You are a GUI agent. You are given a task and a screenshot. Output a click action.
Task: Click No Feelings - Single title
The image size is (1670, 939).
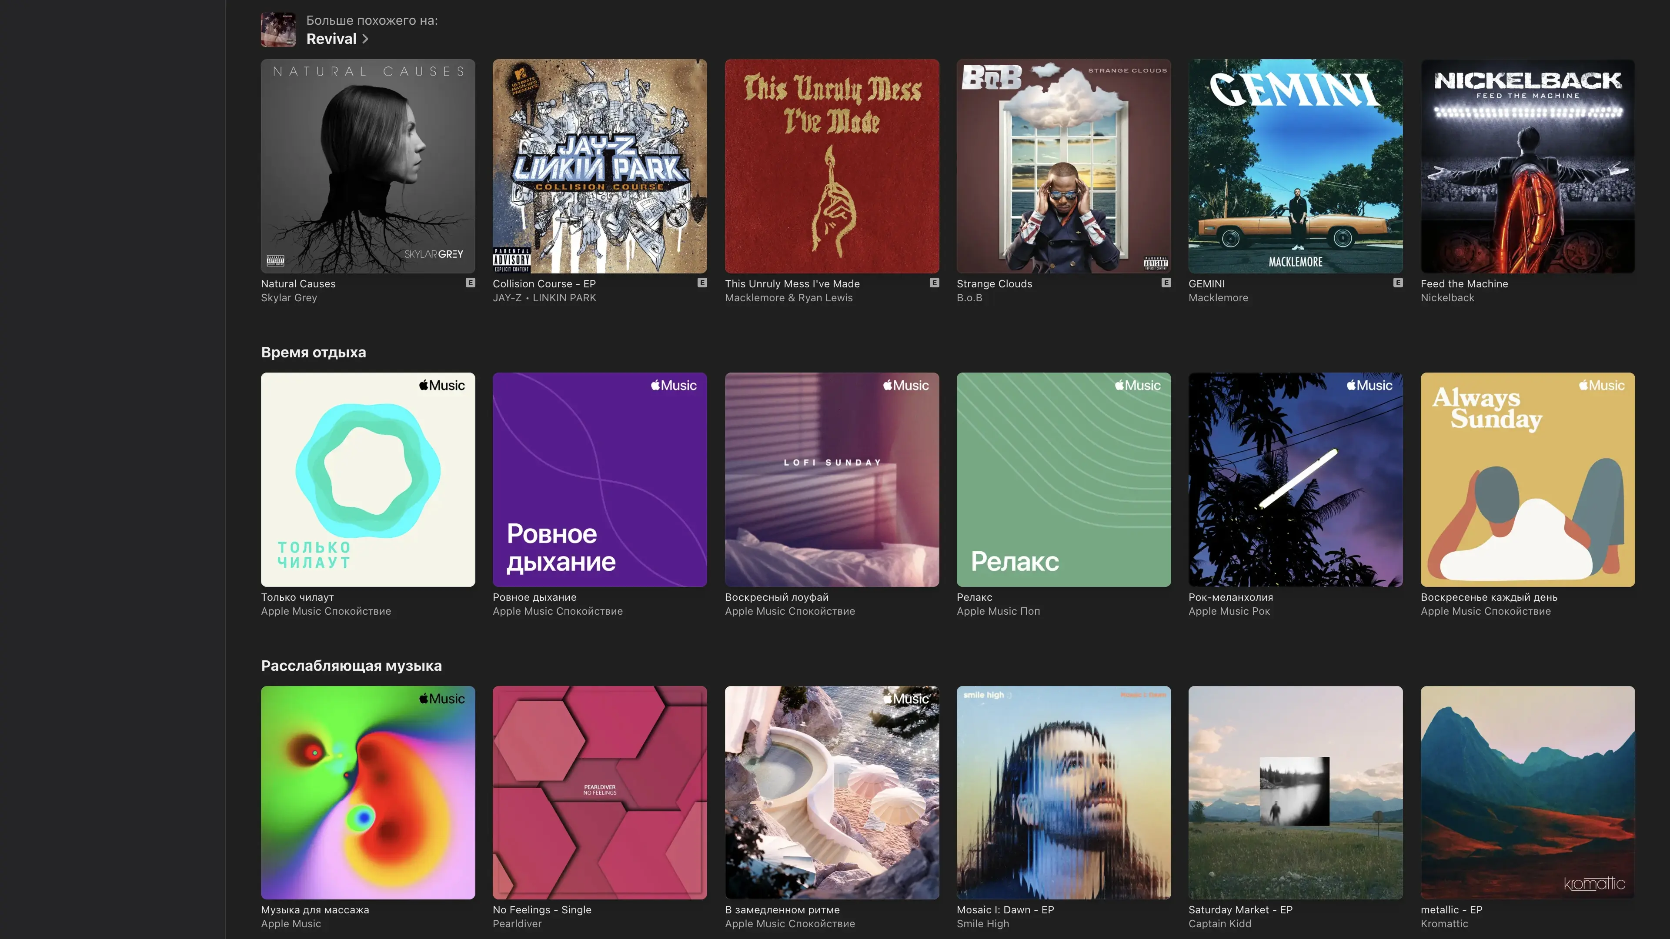click(x=541, y=910)
